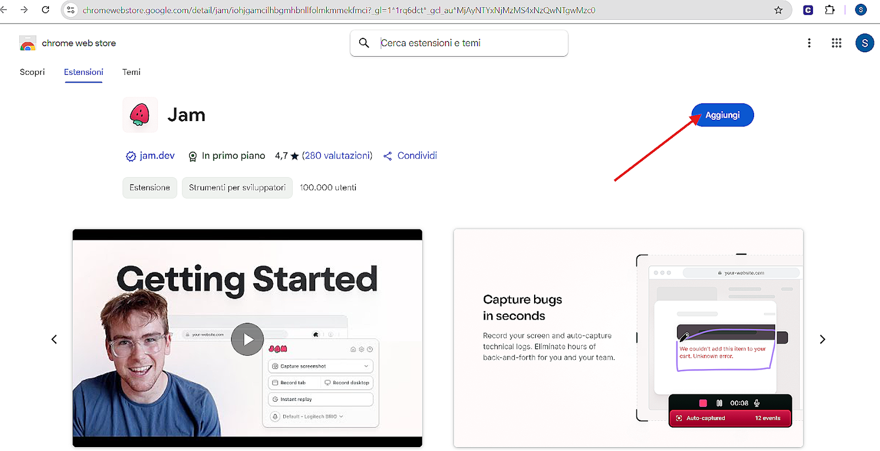Screen dimensions: 880x451
Task: Open site info icon in address bar
Action: click(70, 10)
